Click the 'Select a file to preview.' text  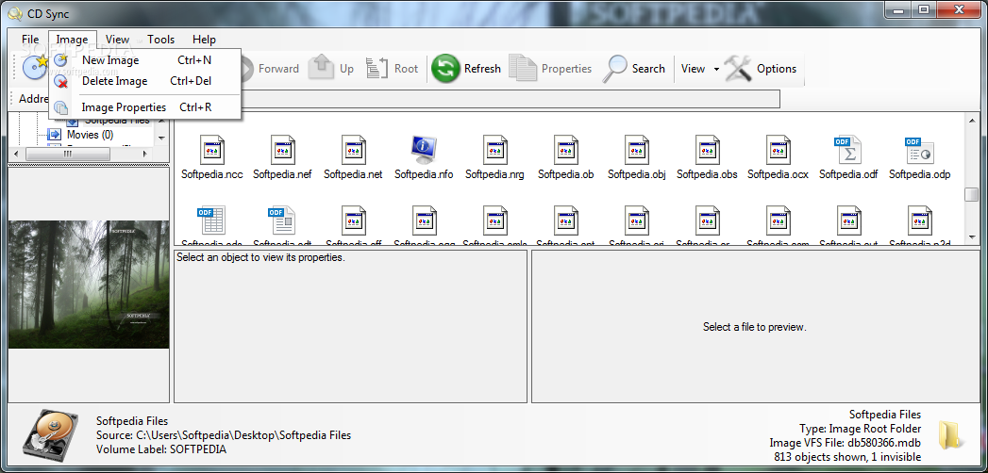coord(755,327)
